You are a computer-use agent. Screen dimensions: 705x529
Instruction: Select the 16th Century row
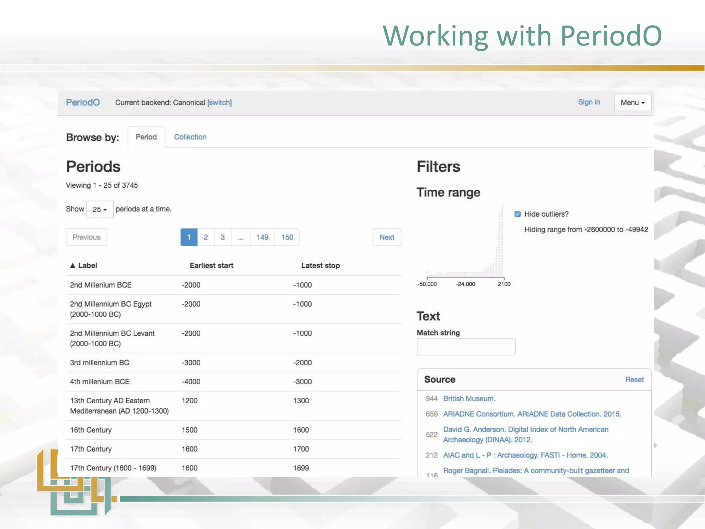coord(233,430)
